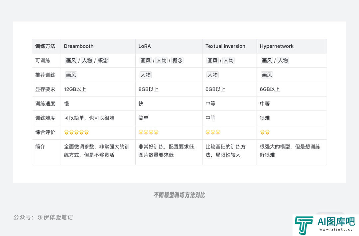Click 概念 tag in LoRA 可训练 cell
The height and width of the screenshot is (236, 359).
178,60
